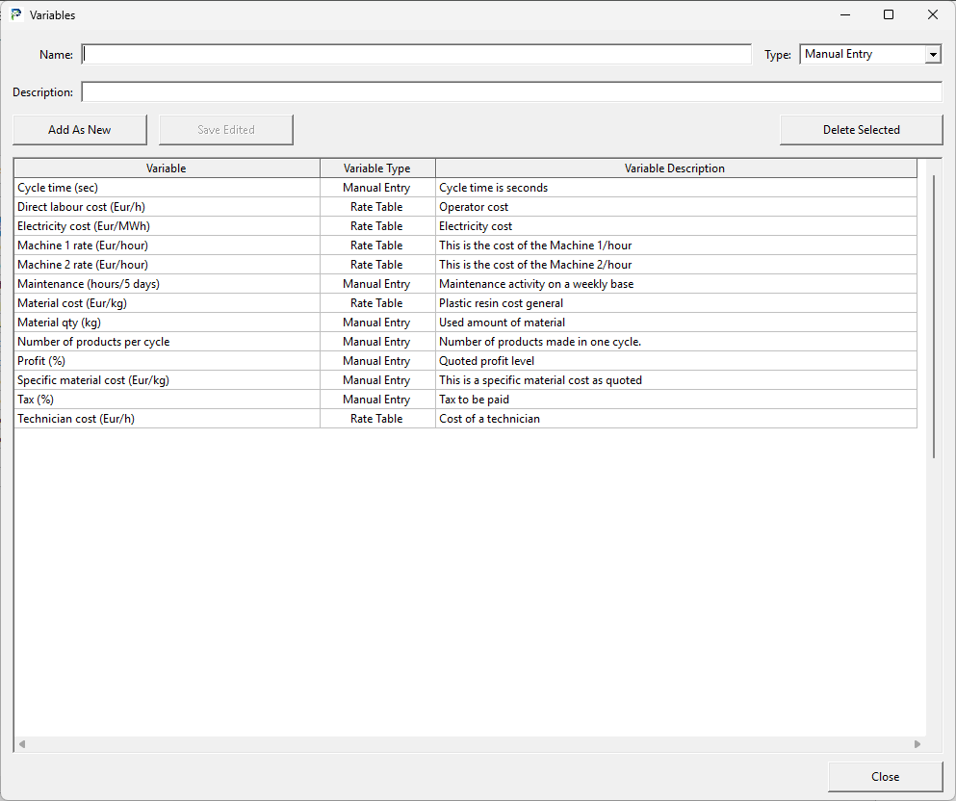Sort by the Variable column header
The width and height of the screenshot is (956, 801).
[x=167, y=168]
